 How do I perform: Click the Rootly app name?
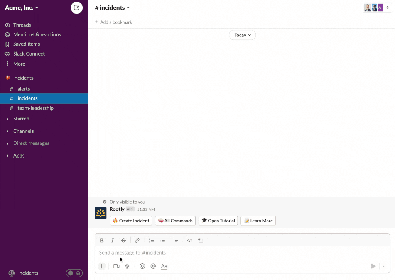(117, 209)
